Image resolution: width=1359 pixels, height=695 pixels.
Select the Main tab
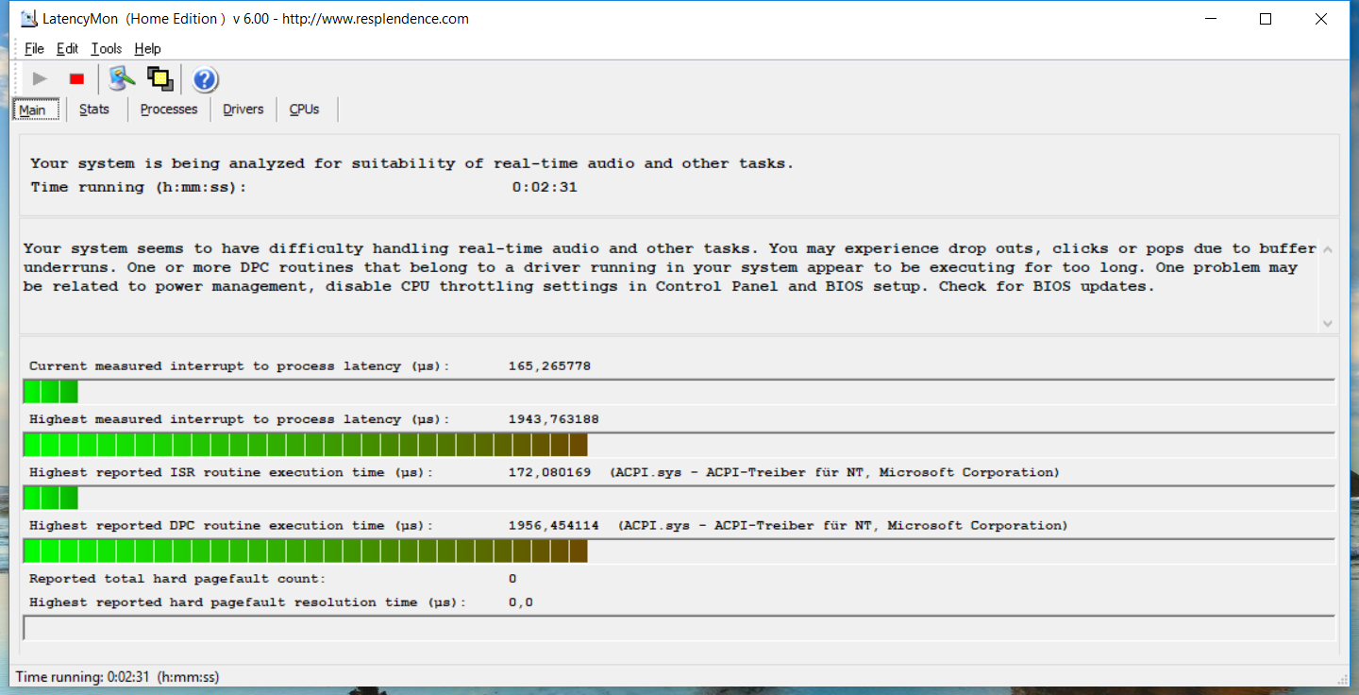pos(33,110)
